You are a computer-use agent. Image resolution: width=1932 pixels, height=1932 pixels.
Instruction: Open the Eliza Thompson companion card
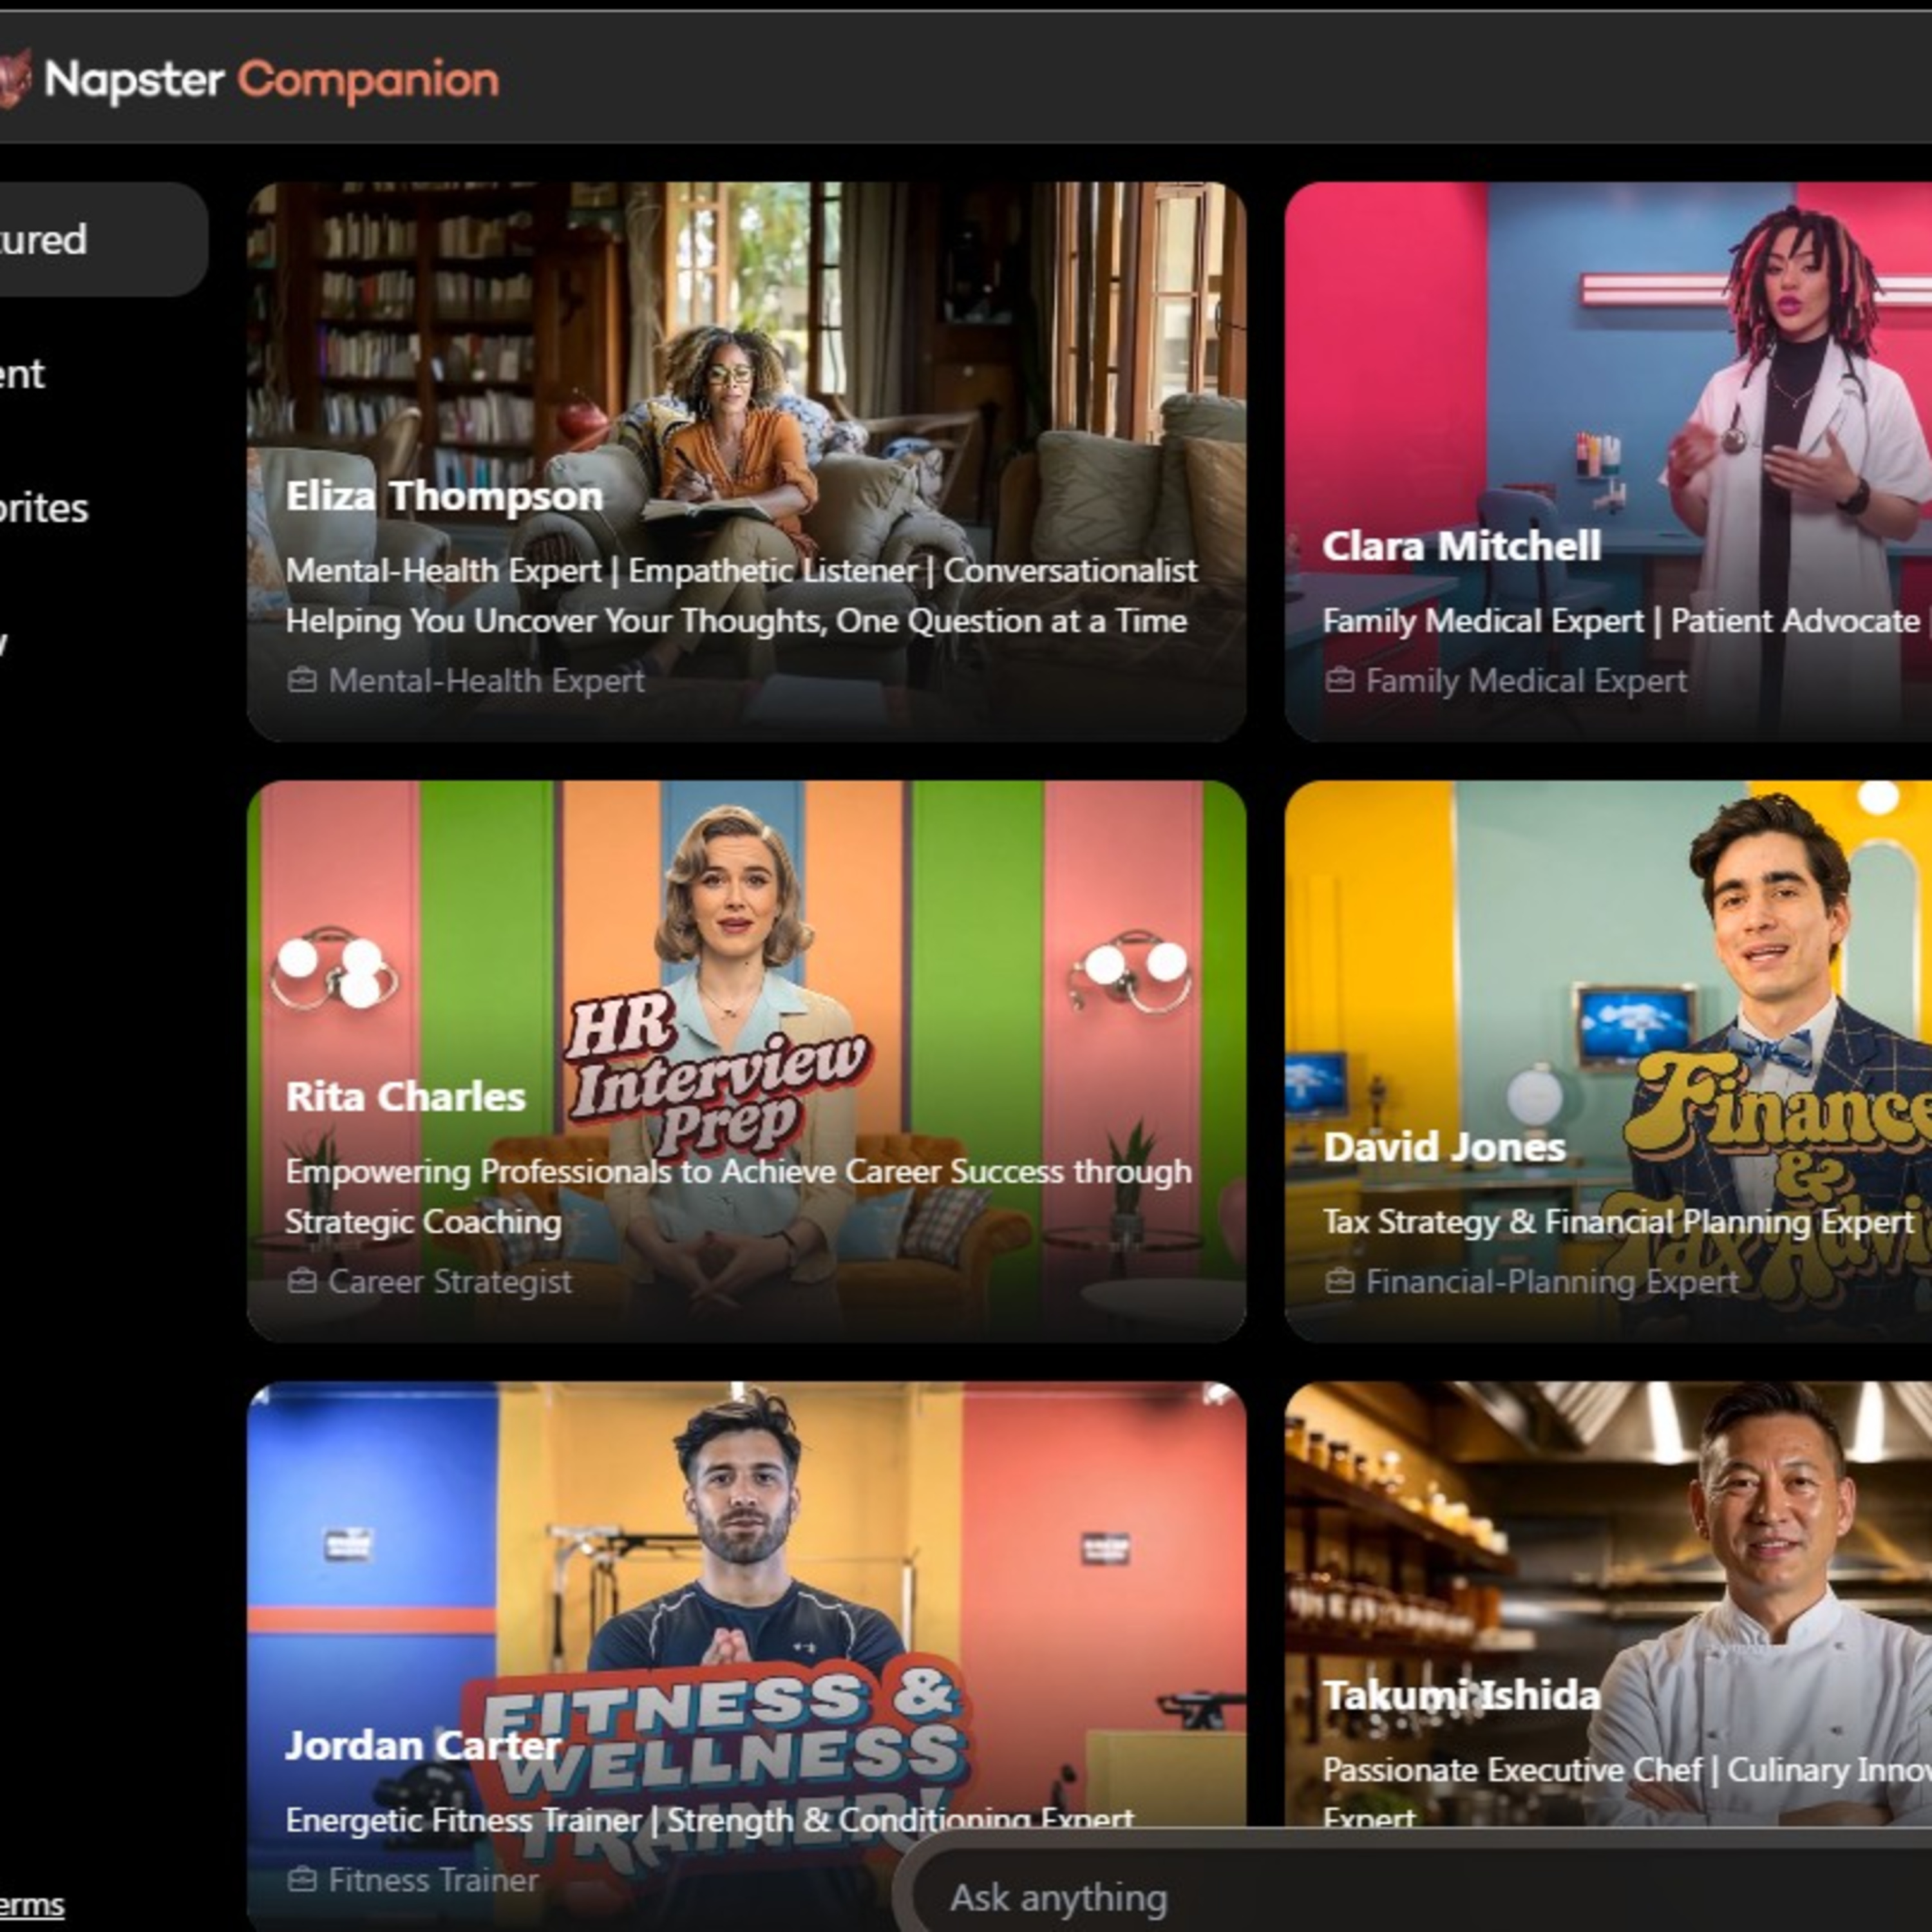click(x=746, y=461)
